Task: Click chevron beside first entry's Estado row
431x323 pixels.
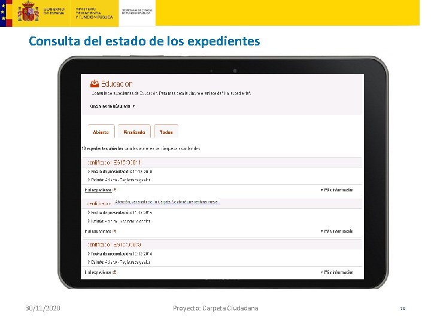Action: click(x=89, y=180)
